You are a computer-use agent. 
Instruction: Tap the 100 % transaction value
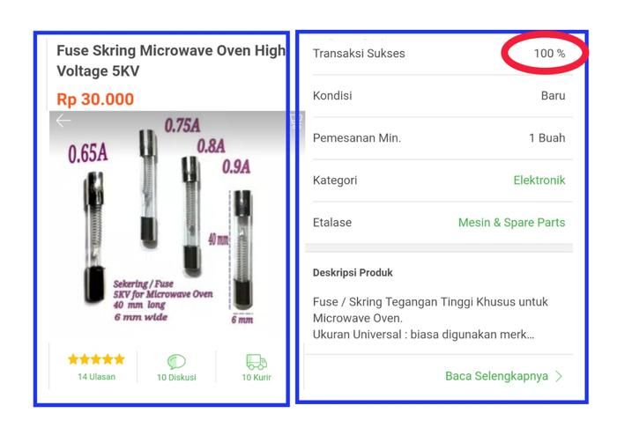click(549, 54)
